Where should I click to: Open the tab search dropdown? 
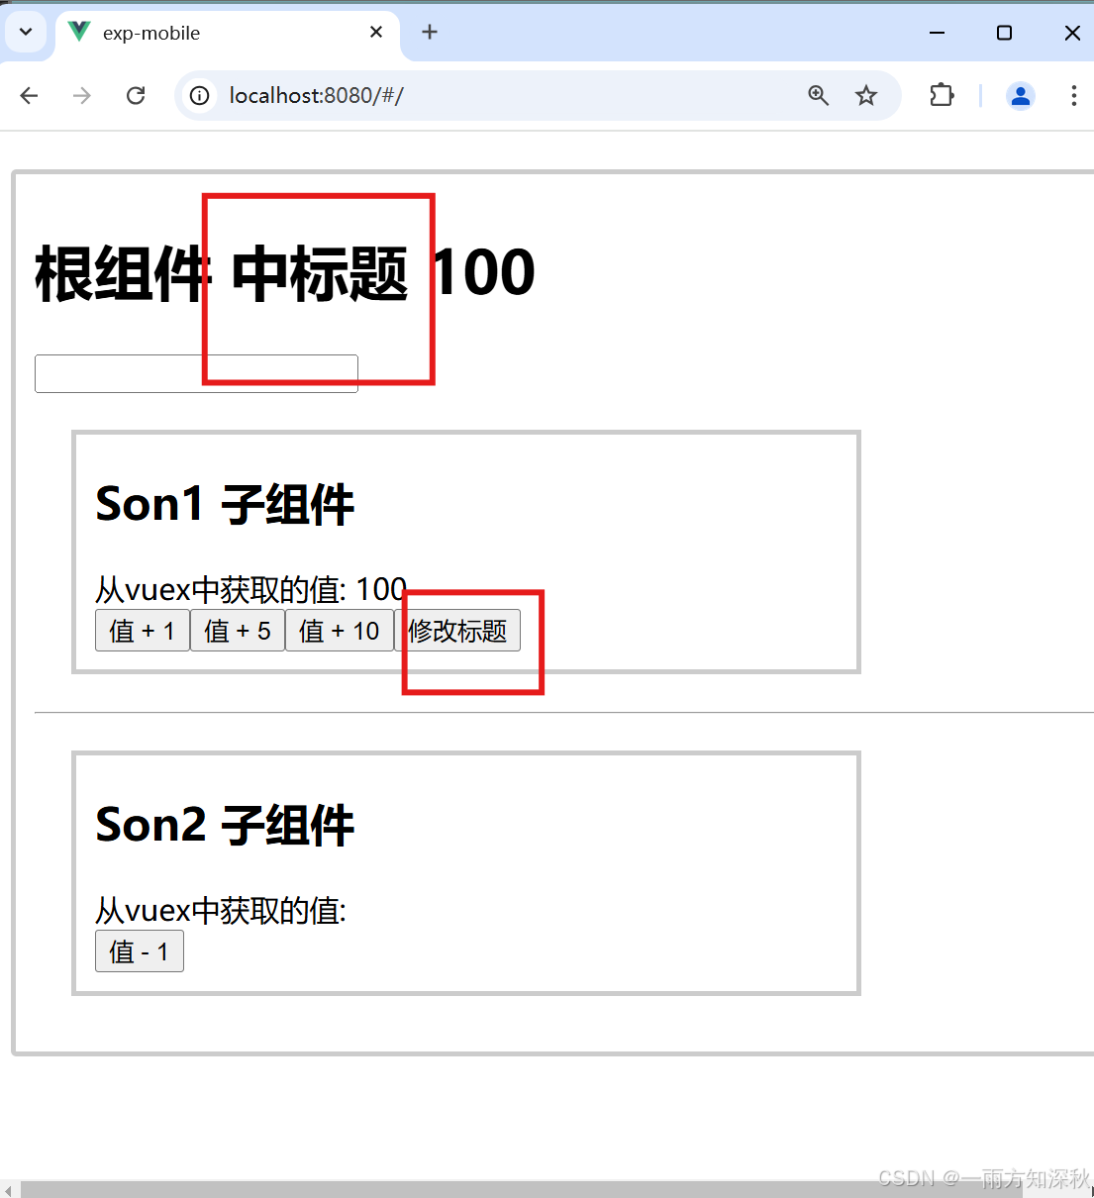click(26, 32)
